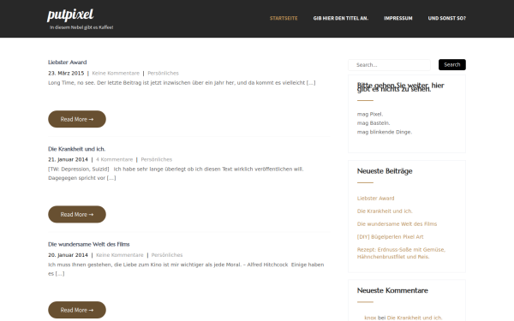Image resolution: width=514 pixels, height=321 pixels.
Task: Open Liebster Award in Neueste Beiträge
Action: point(376,199)
